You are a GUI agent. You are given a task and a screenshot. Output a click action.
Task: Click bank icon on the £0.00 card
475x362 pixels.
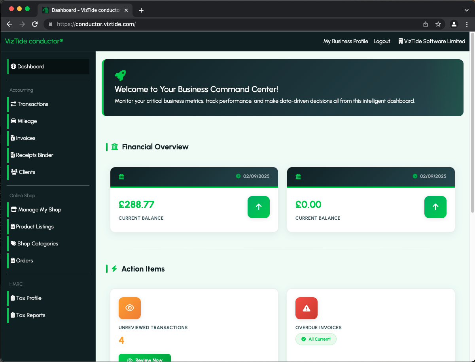(298, 176)
